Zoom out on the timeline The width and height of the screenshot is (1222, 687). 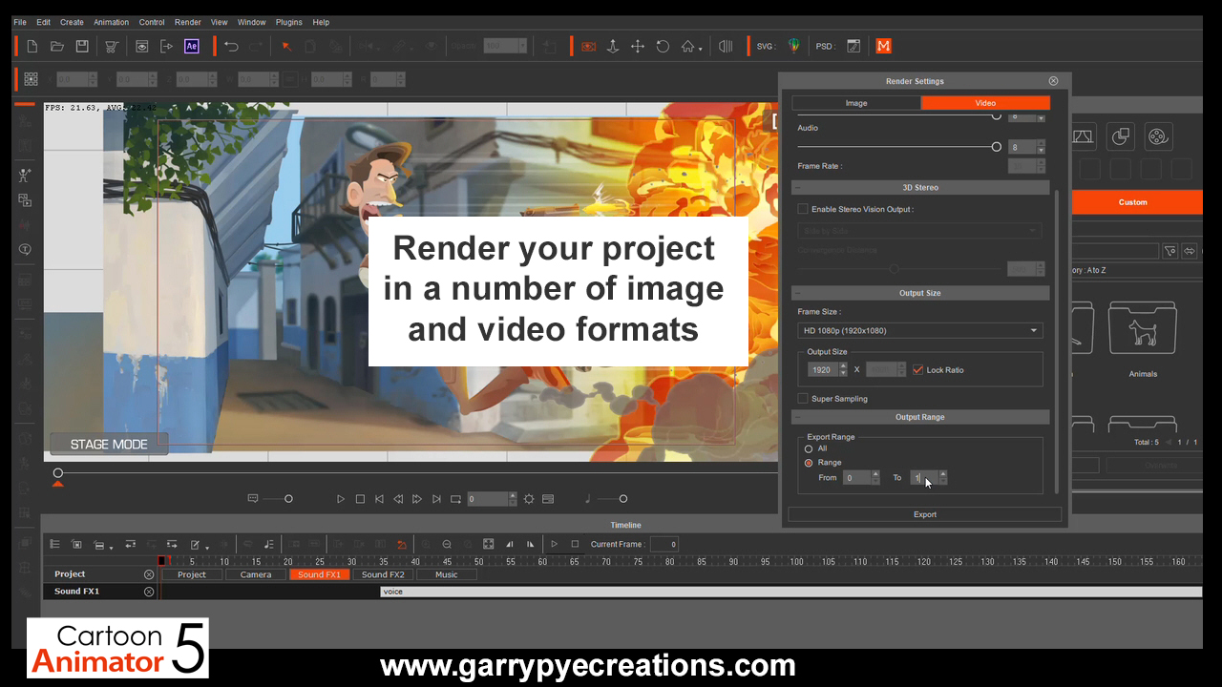pos(447,544)
